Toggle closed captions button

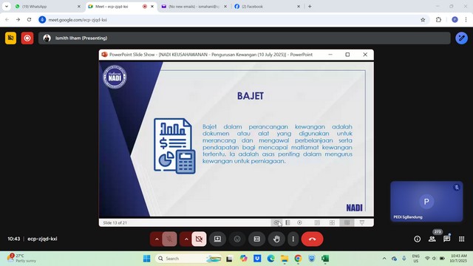click(256, 239)
